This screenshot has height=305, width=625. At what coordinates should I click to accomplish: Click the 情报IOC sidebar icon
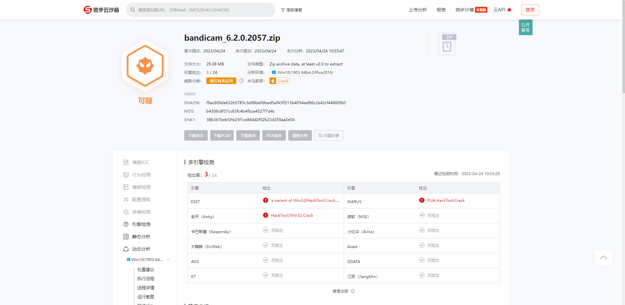126,162
